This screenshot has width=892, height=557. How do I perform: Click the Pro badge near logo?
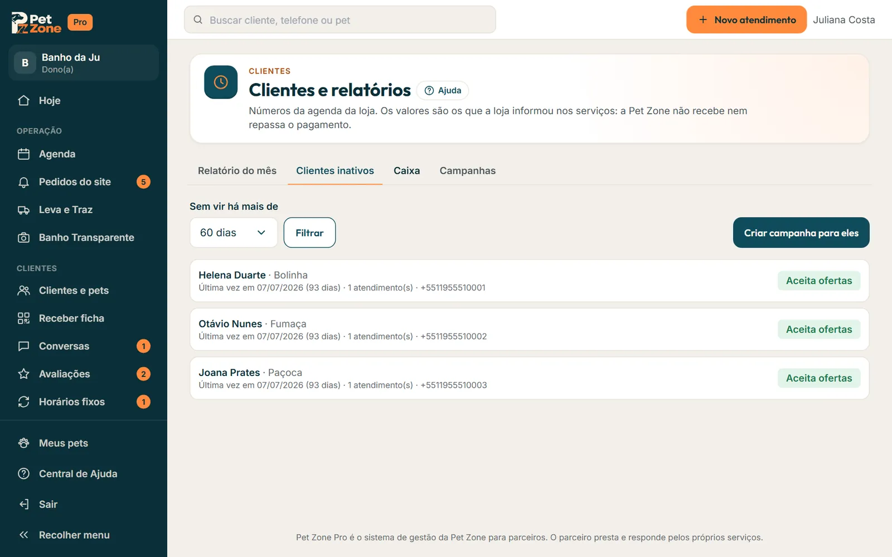tap(80, 22)
